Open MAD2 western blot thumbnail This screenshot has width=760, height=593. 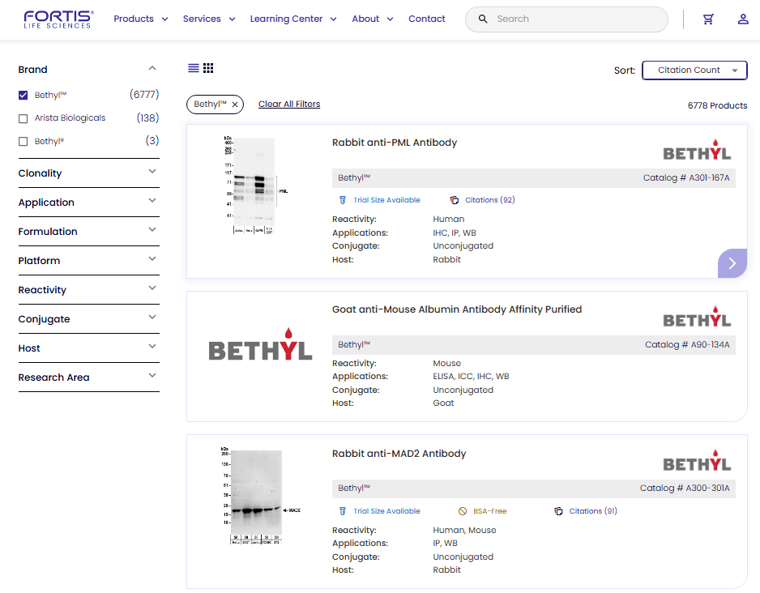tap(259, 496)
